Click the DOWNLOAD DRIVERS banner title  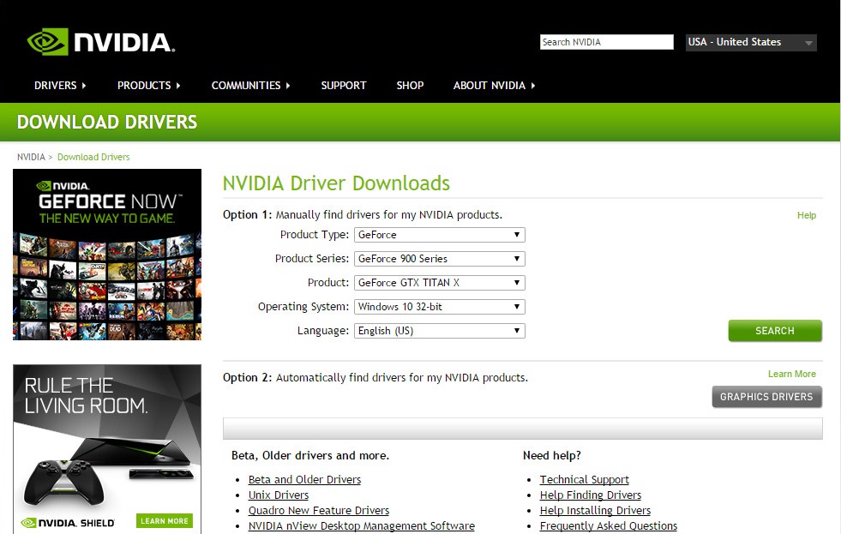(107, 122)
